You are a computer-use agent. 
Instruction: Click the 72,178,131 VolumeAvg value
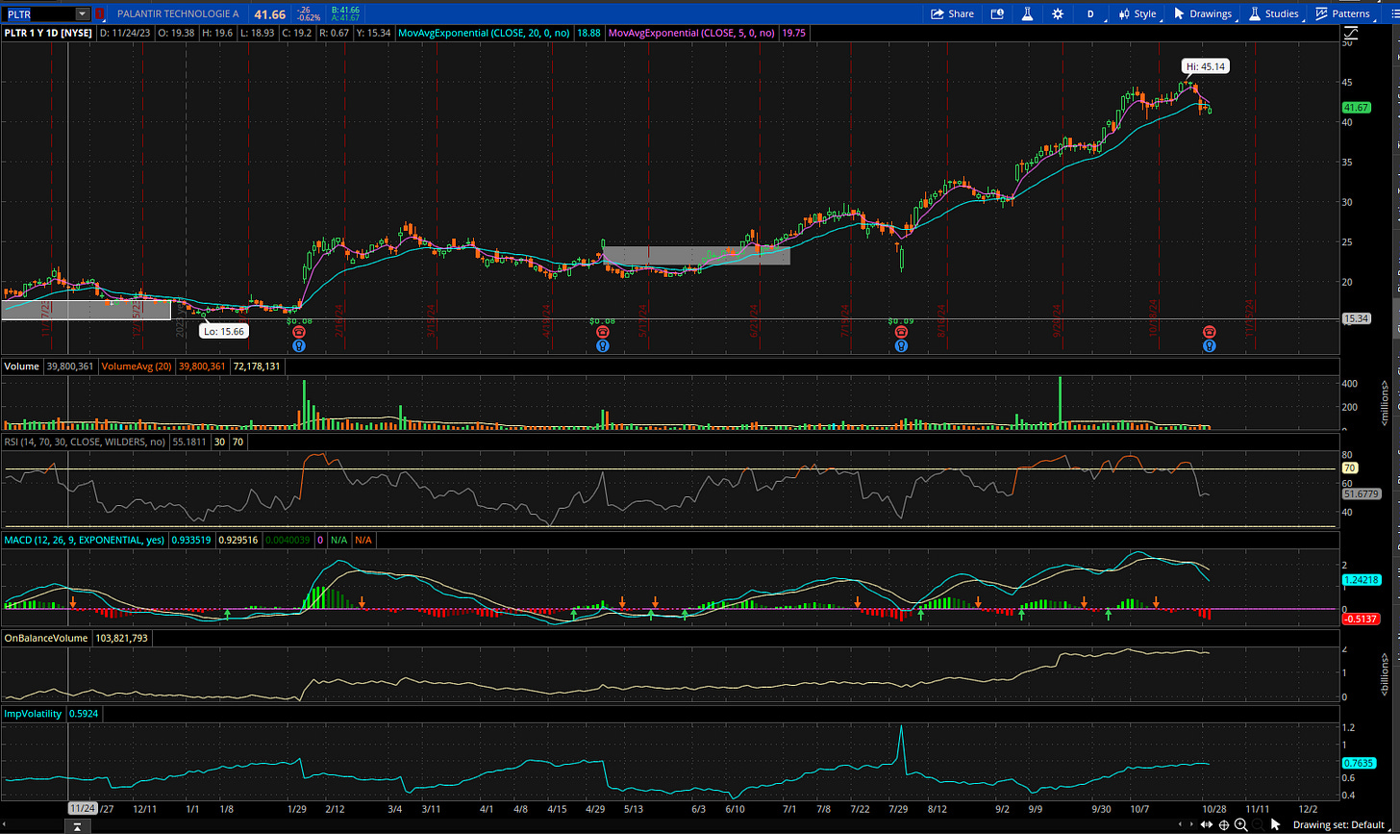tap(259, 366)
